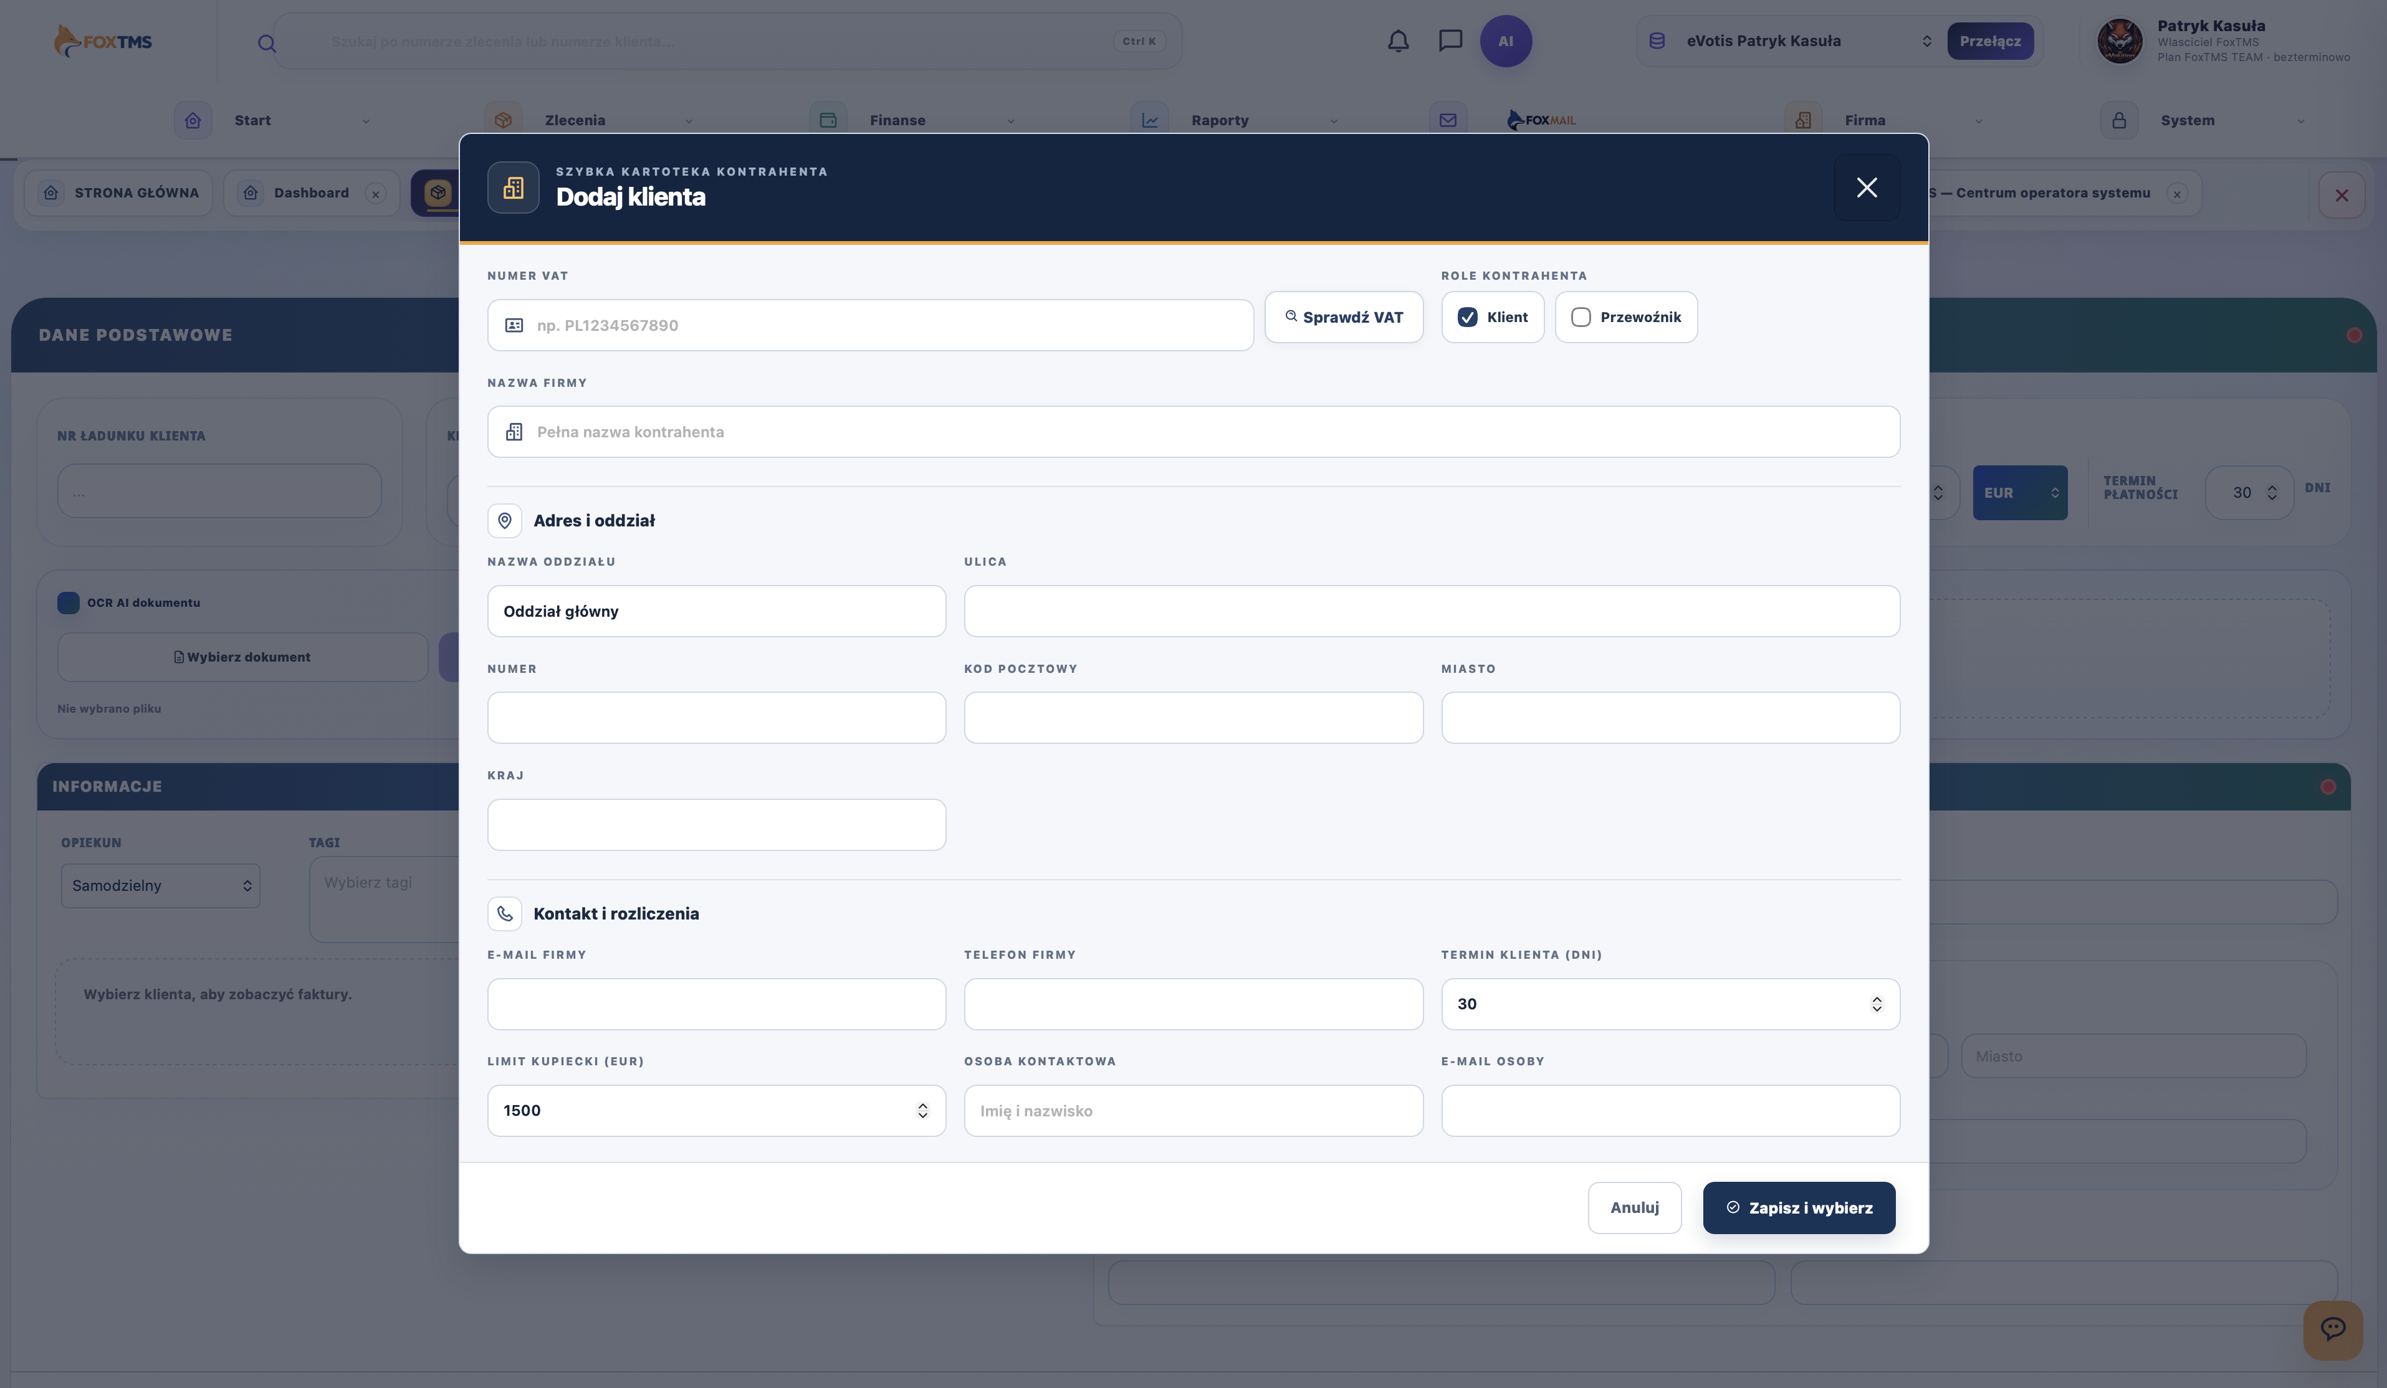The image size is (2387, 1388).
Task: Switch to the Dashboard tab
Action: [x=312, y=193]
